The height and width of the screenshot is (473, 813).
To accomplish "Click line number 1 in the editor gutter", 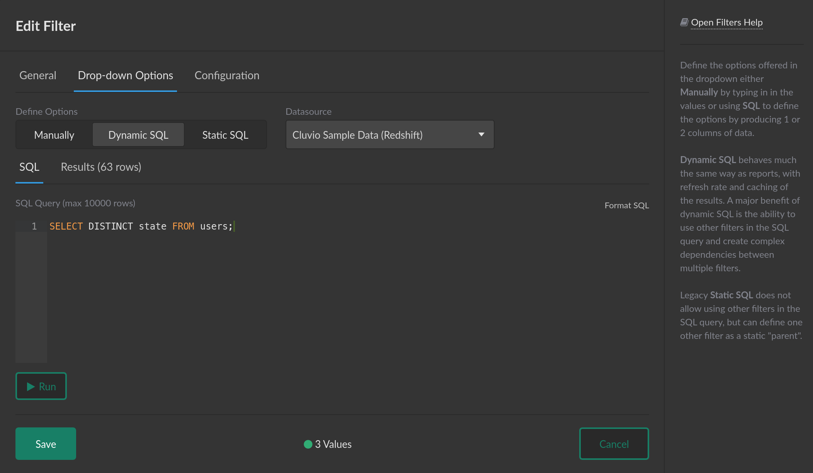I will pyautogui.click(x=34, y=226).
